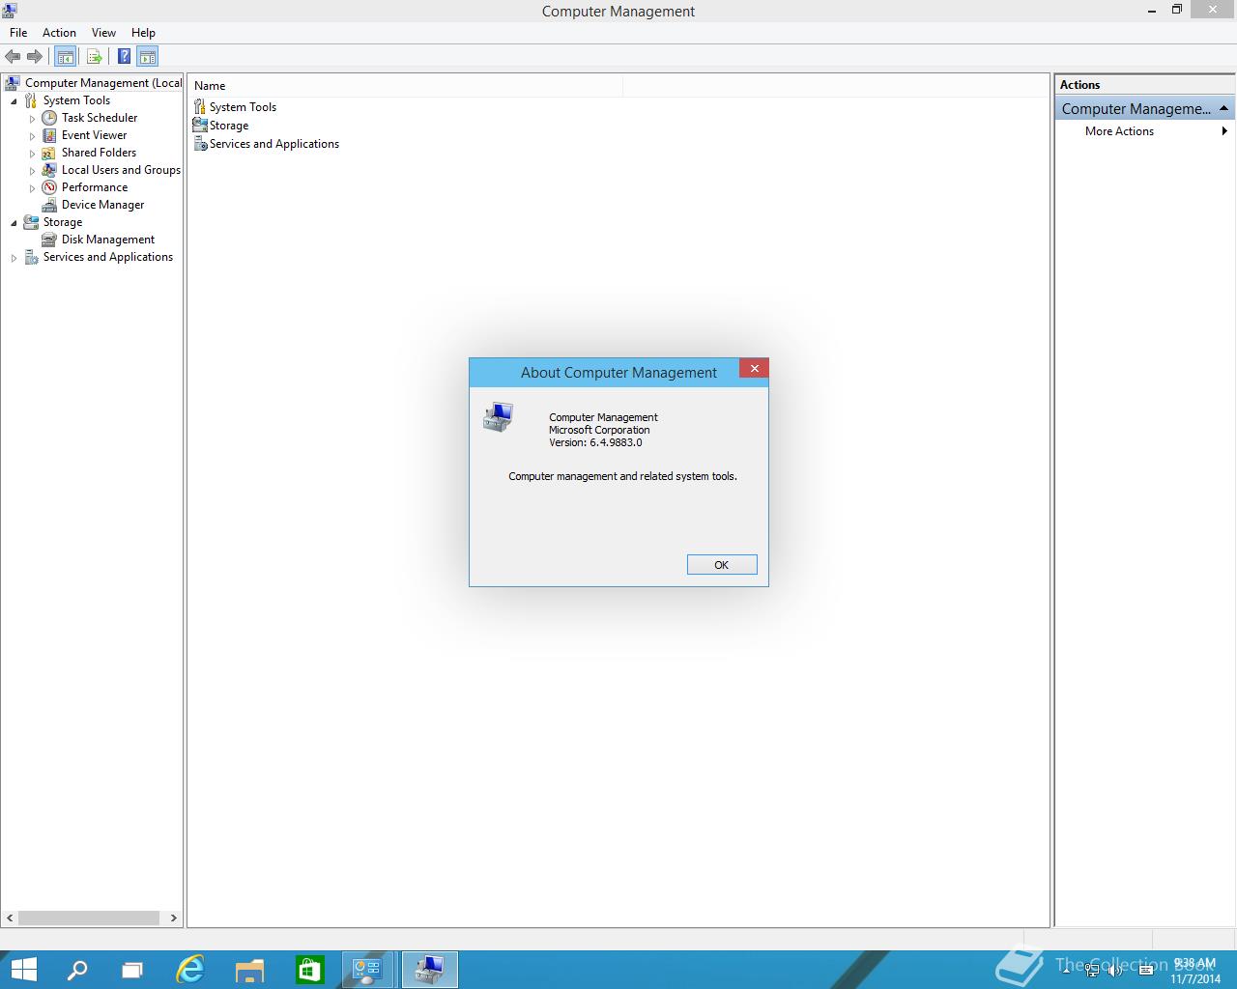Open the More Actions submenu arrow
1237x989 pixels.
coord(1224,131)
